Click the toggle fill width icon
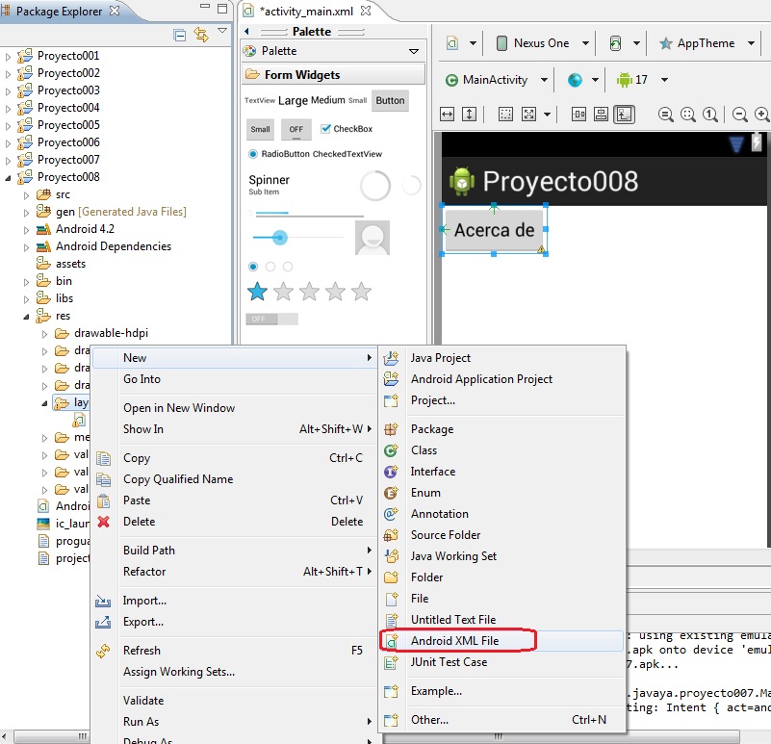The width and height of the screenshot is (771, 744). (447, 115)
